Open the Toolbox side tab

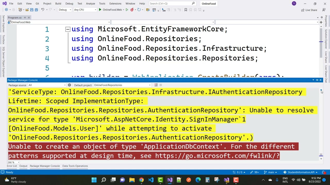[x=3, y=40]
